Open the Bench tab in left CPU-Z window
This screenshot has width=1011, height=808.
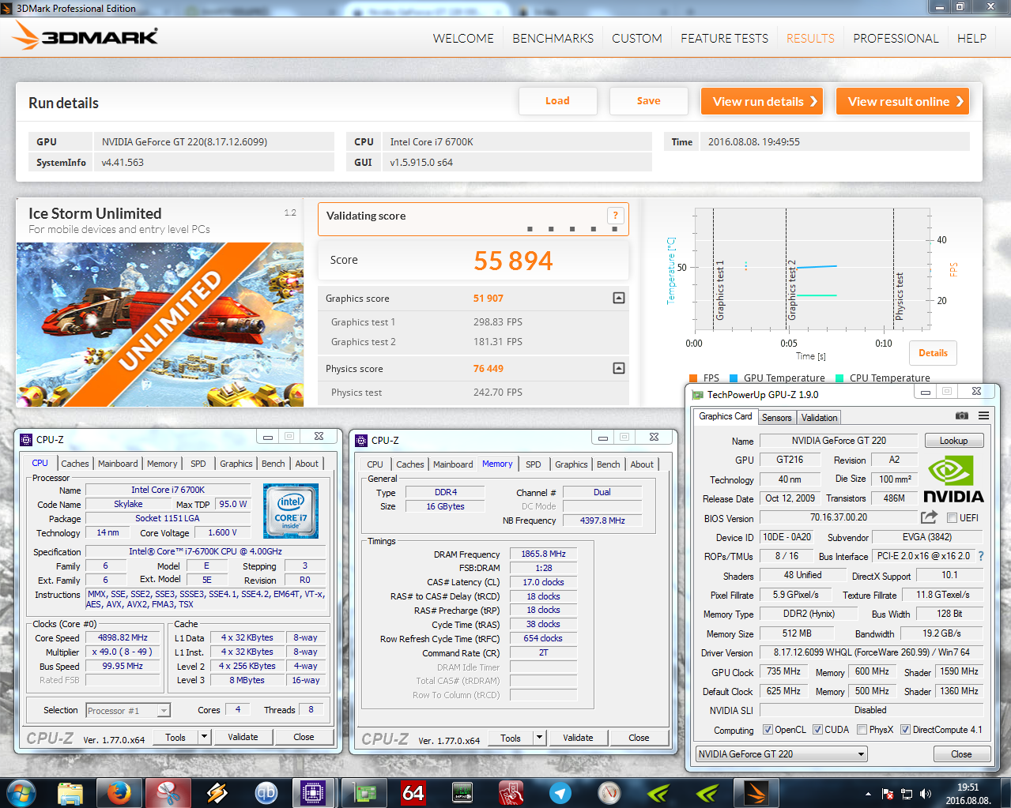click(x=273, y=464)
